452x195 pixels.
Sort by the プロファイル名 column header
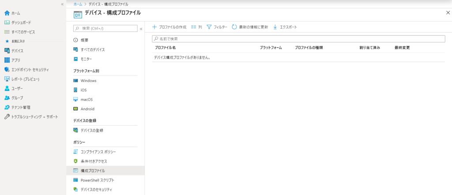click(165, 48)
